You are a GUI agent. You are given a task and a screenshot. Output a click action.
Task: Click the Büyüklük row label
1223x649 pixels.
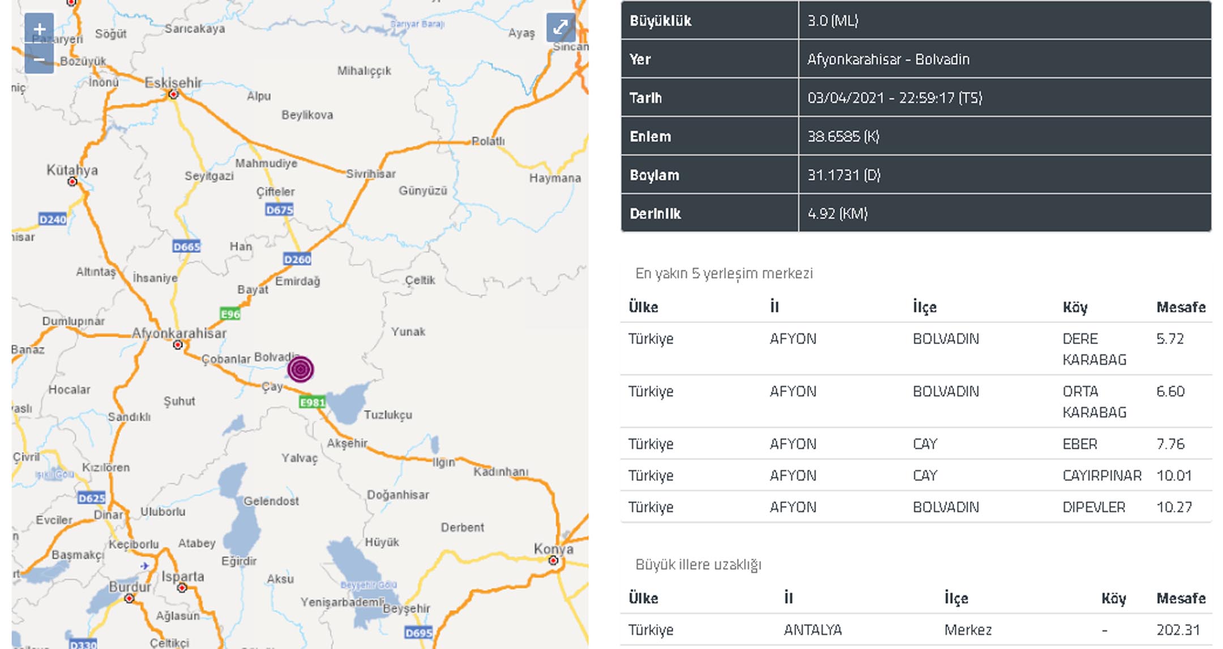[660, 21]
